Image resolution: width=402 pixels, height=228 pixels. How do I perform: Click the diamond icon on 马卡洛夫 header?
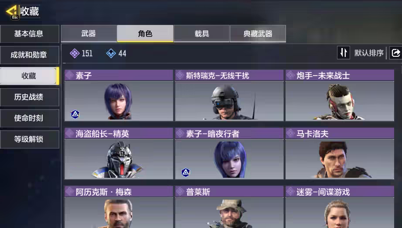click(x=290, y=133)
